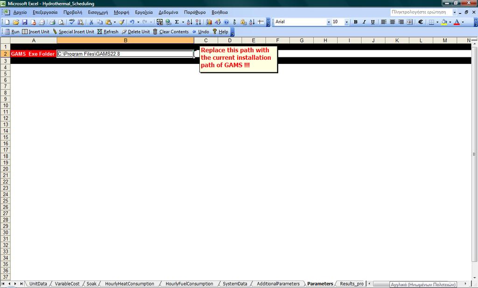Apply the fill color bucket
The image size is (478, 288).
pos(444,22)
